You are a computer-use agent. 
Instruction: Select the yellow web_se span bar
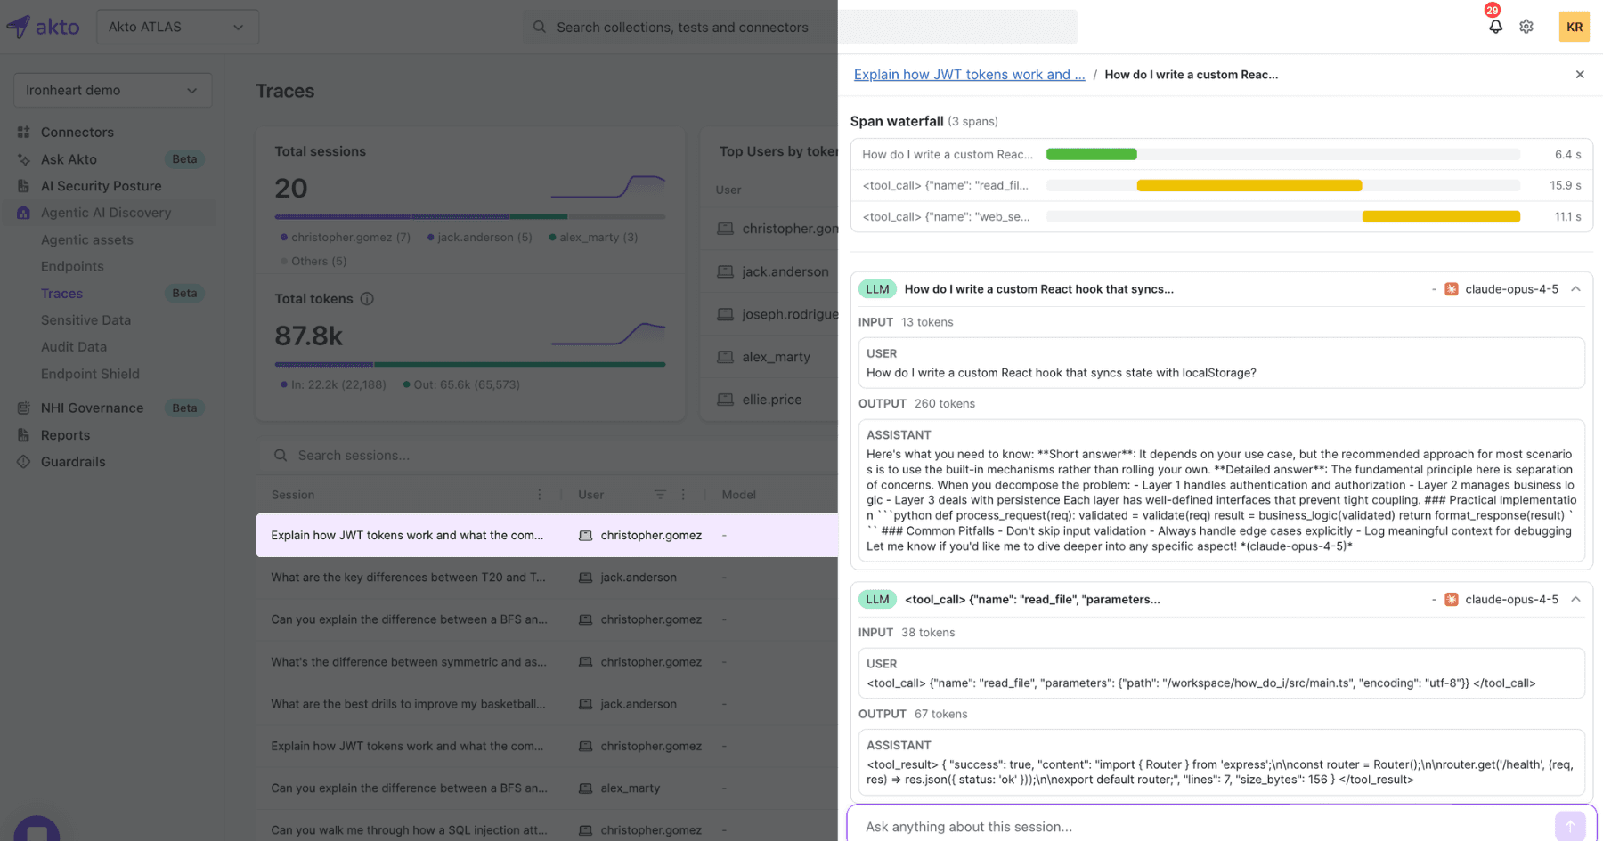1441,216
